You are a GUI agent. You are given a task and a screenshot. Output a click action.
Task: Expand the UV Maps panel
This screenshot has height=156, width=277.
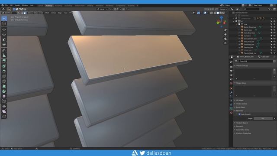pyautogui.click(x=240, y=100)
